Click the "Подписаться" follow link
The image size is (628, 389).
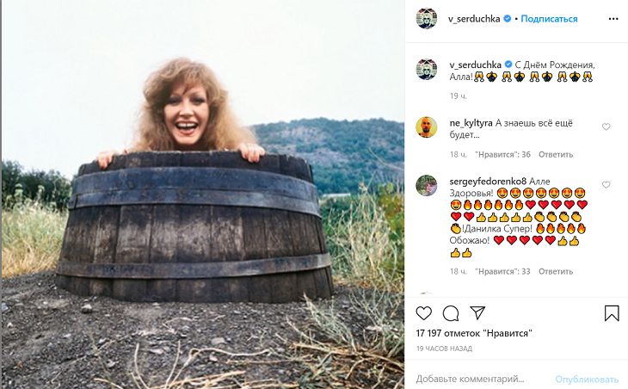click(549, 19)
